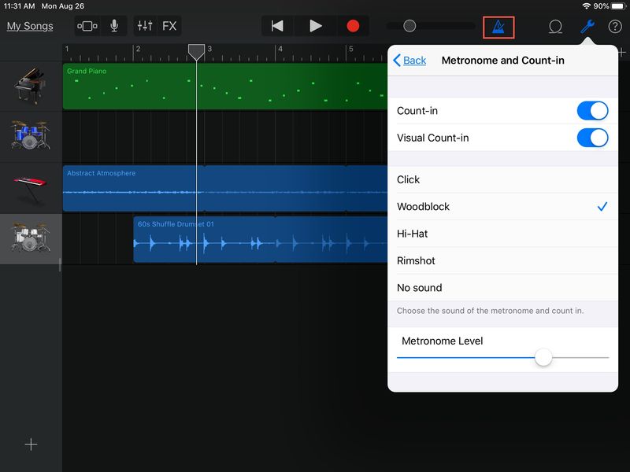Select the blue drum kit track icon
This screenshot has height=472, width=630.
tap(31, 135)
